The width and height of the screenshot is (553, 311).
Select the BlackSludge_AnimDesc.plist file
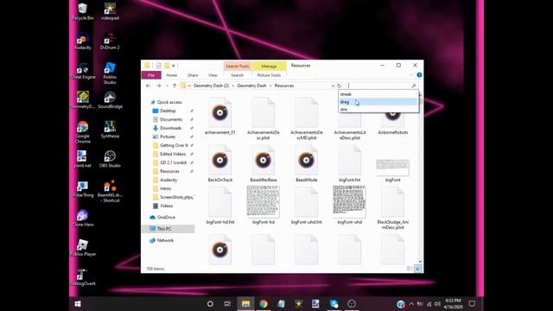pos(392,208)
